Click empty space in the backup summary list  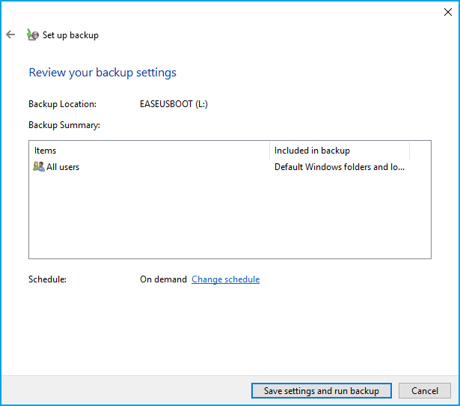pyautogui.click(x=224, y=217)
